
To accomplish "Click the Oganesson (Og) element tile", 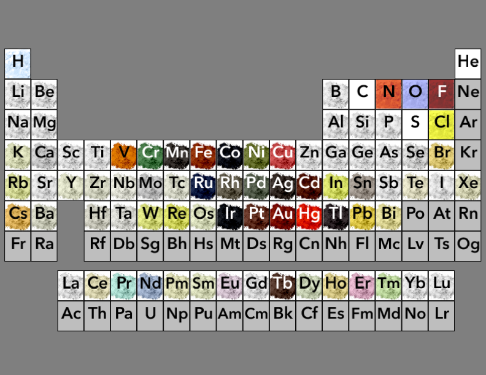I will [468, 245].
